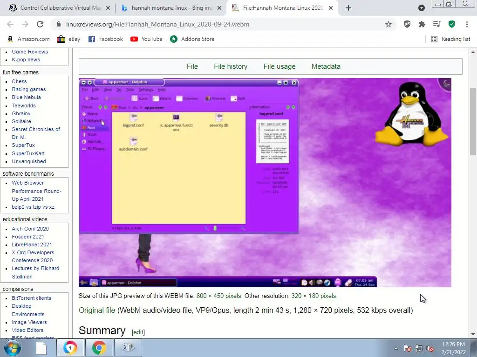
Task: Reload the current page
Action: point(40,24)
